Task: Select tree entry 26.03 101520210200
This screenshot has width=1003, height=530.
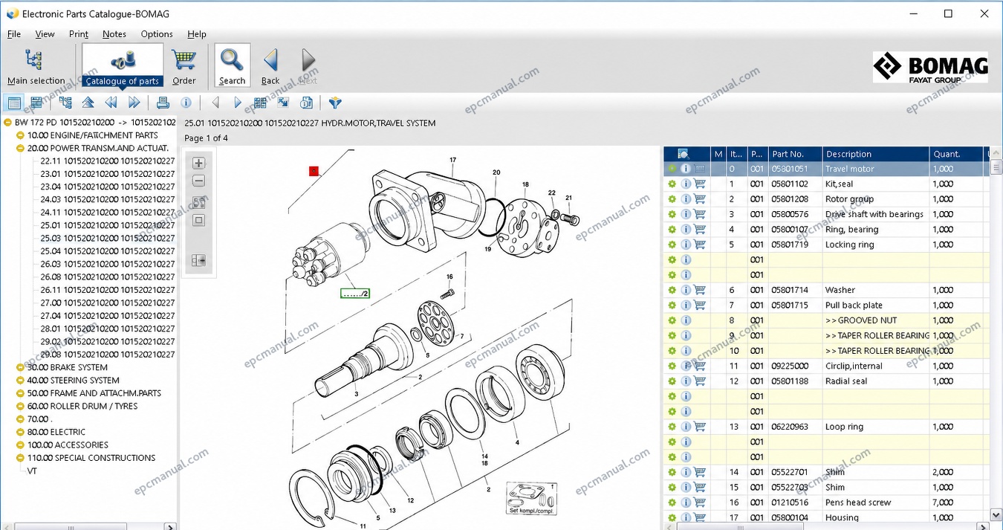Action: pos(108,264)
